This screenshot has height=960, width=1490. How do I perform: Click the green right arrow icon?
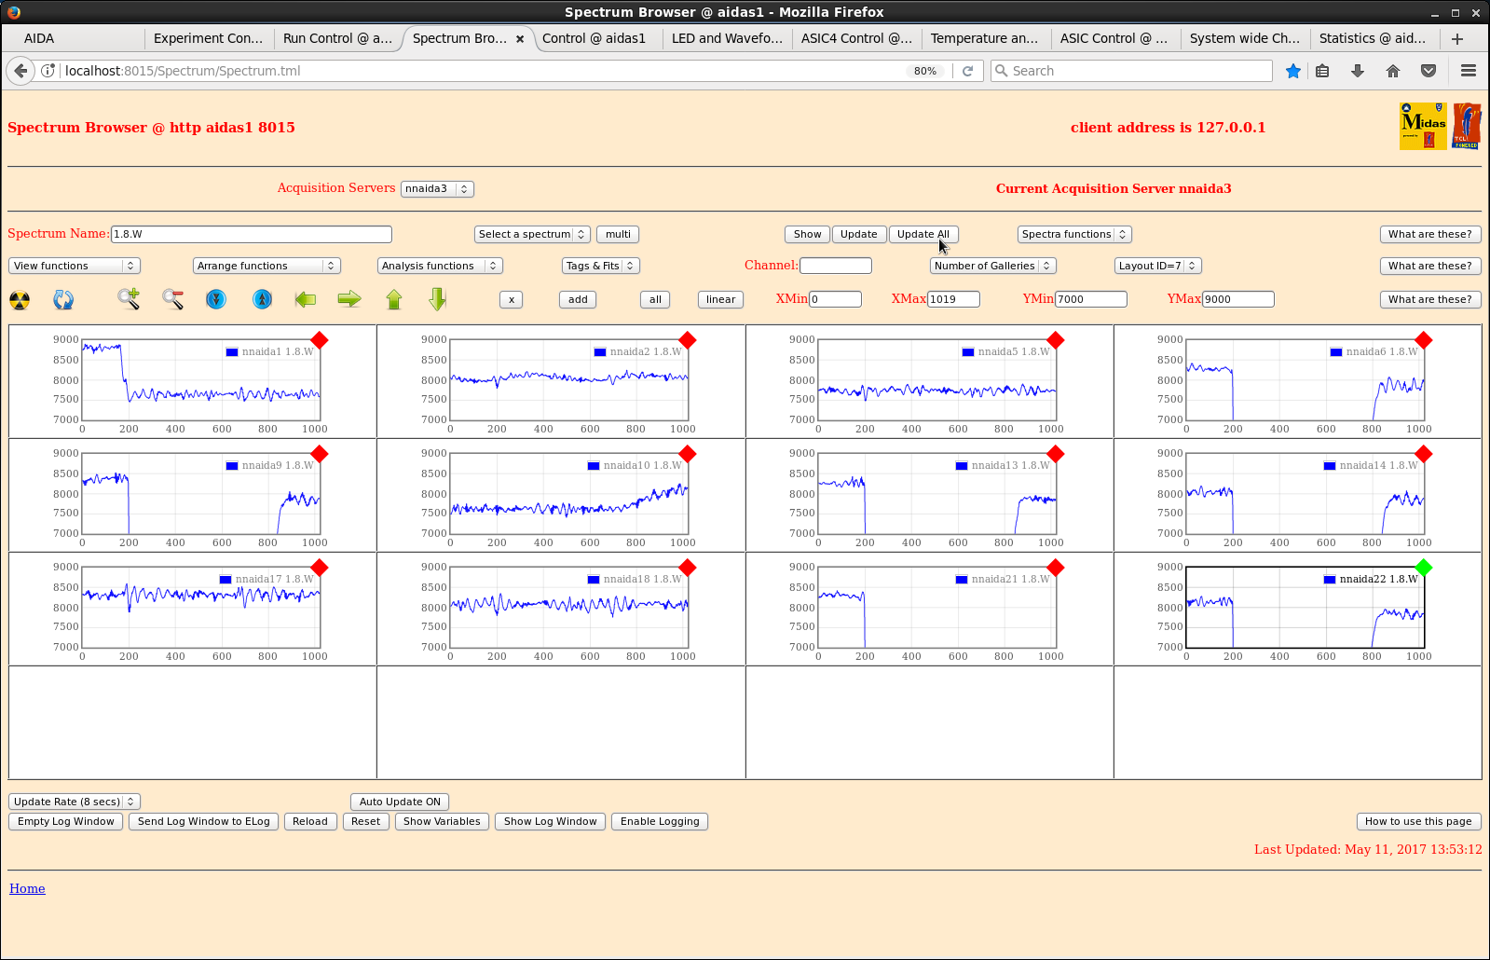349,299
